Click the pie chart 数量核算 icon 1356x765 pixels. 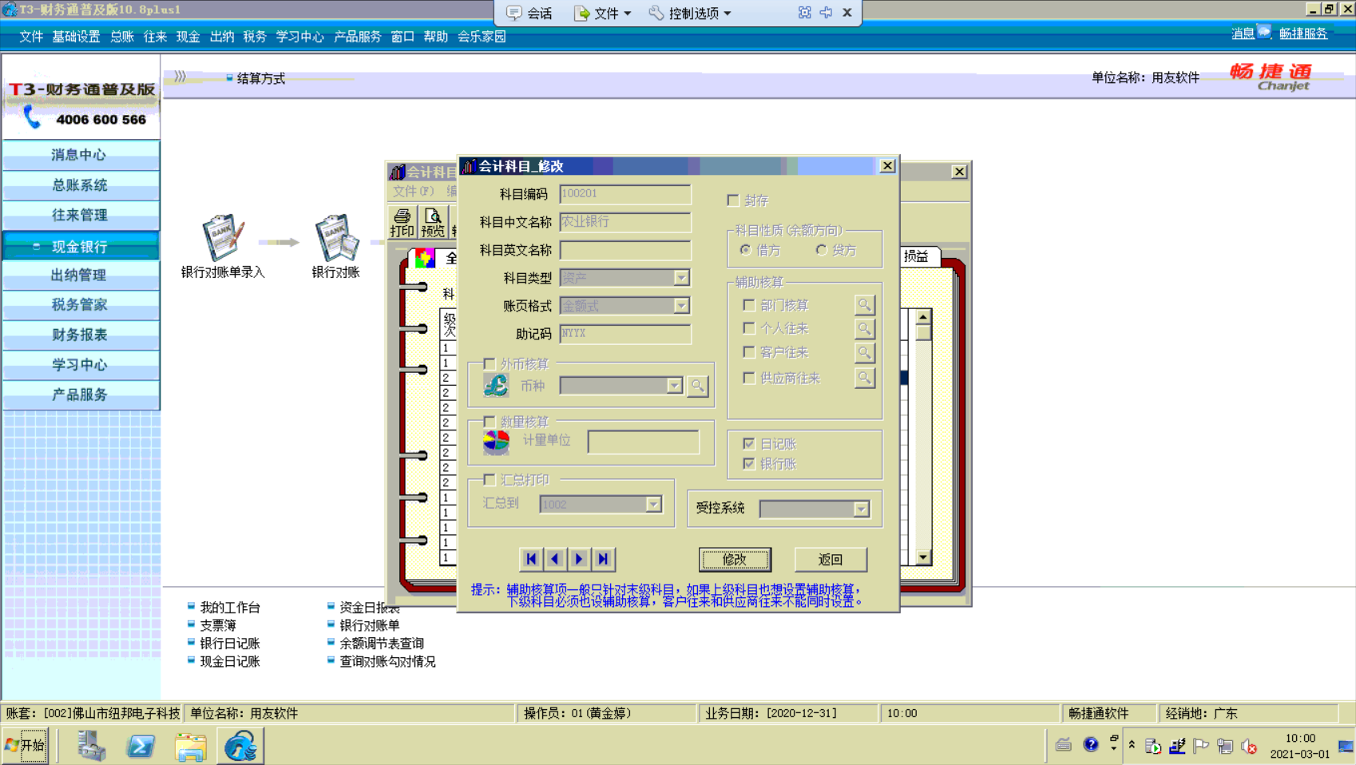(x=496, y=442)
